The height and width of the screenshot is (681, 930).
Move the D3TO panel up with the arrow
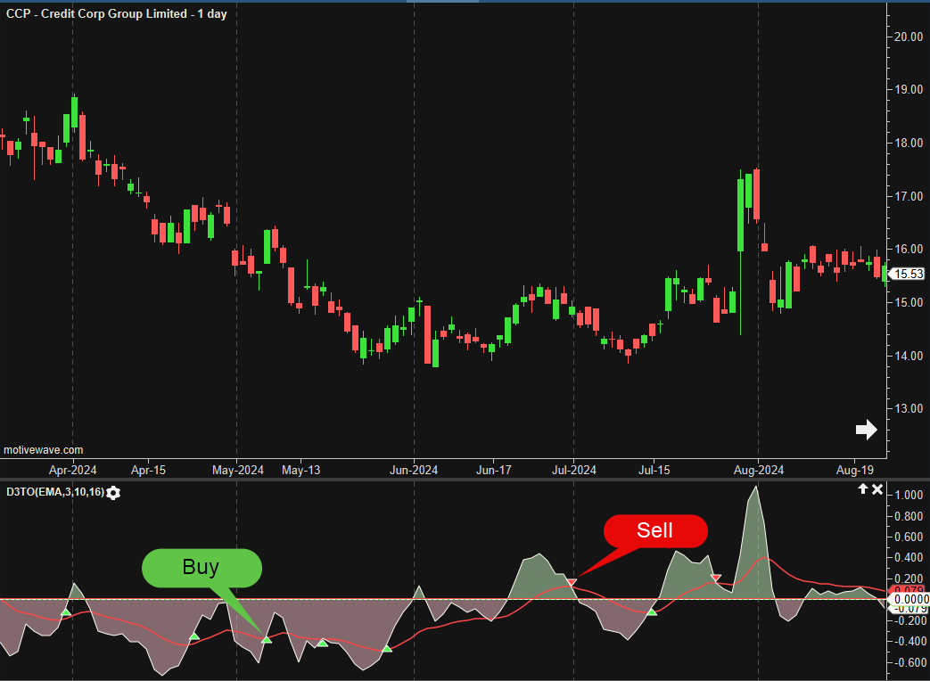tap(863, 489)
